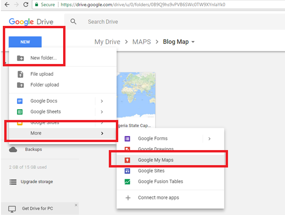Viewport: 285px width, 215px height.
Task: Expand the Google Docs submenu chevron
Action: [102, 101]
